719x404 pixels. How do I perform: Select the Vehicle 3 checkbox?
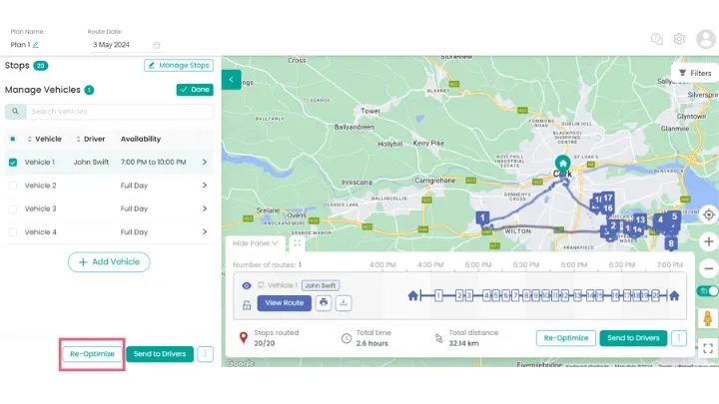pyautogui.click(x=12, y=208)
